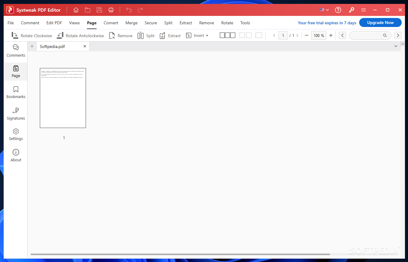The image size is (408, 262).
Task: Click the search input box
Action: 370,35
